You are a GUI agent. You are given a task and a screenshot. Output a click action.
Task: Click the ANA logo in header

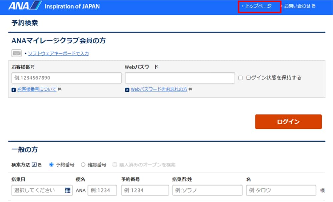point(25,6)
